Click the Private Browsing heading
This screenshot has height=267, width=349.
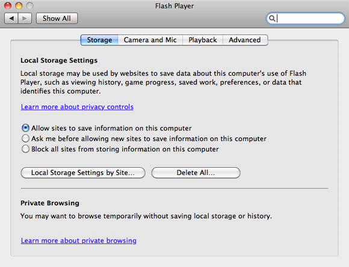[50, 203]
